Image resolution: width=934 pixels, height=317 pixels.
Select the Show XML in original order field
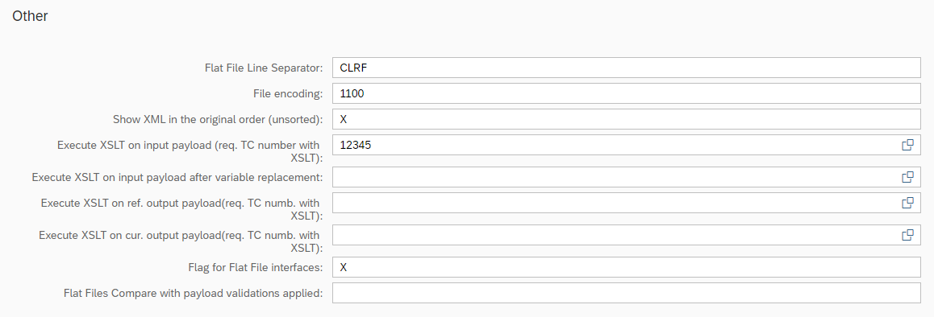(626, 119)
